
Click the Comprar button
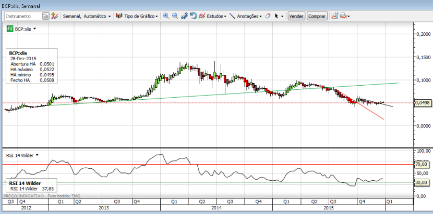[317, 16]
